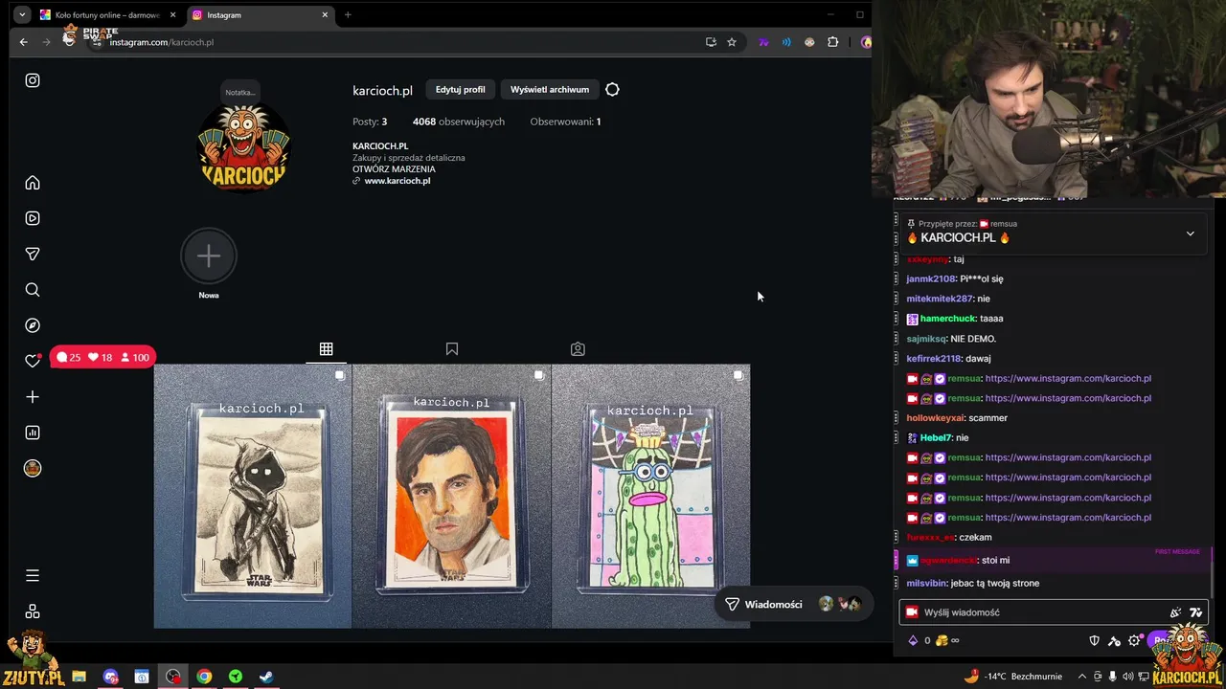
Task: Open a new browser tab
Action: [348, 15]
